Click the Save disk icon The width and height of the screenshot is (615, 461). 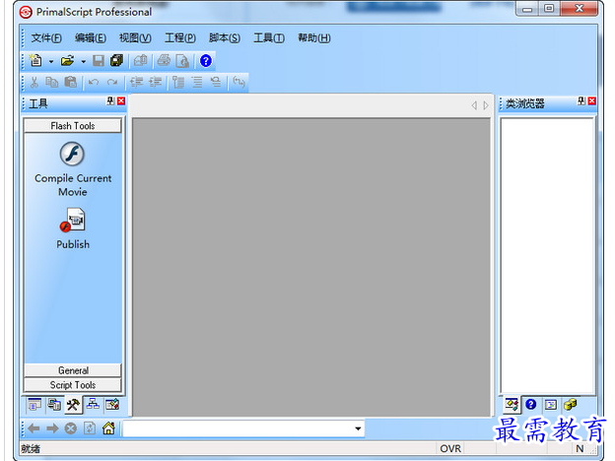98,61
